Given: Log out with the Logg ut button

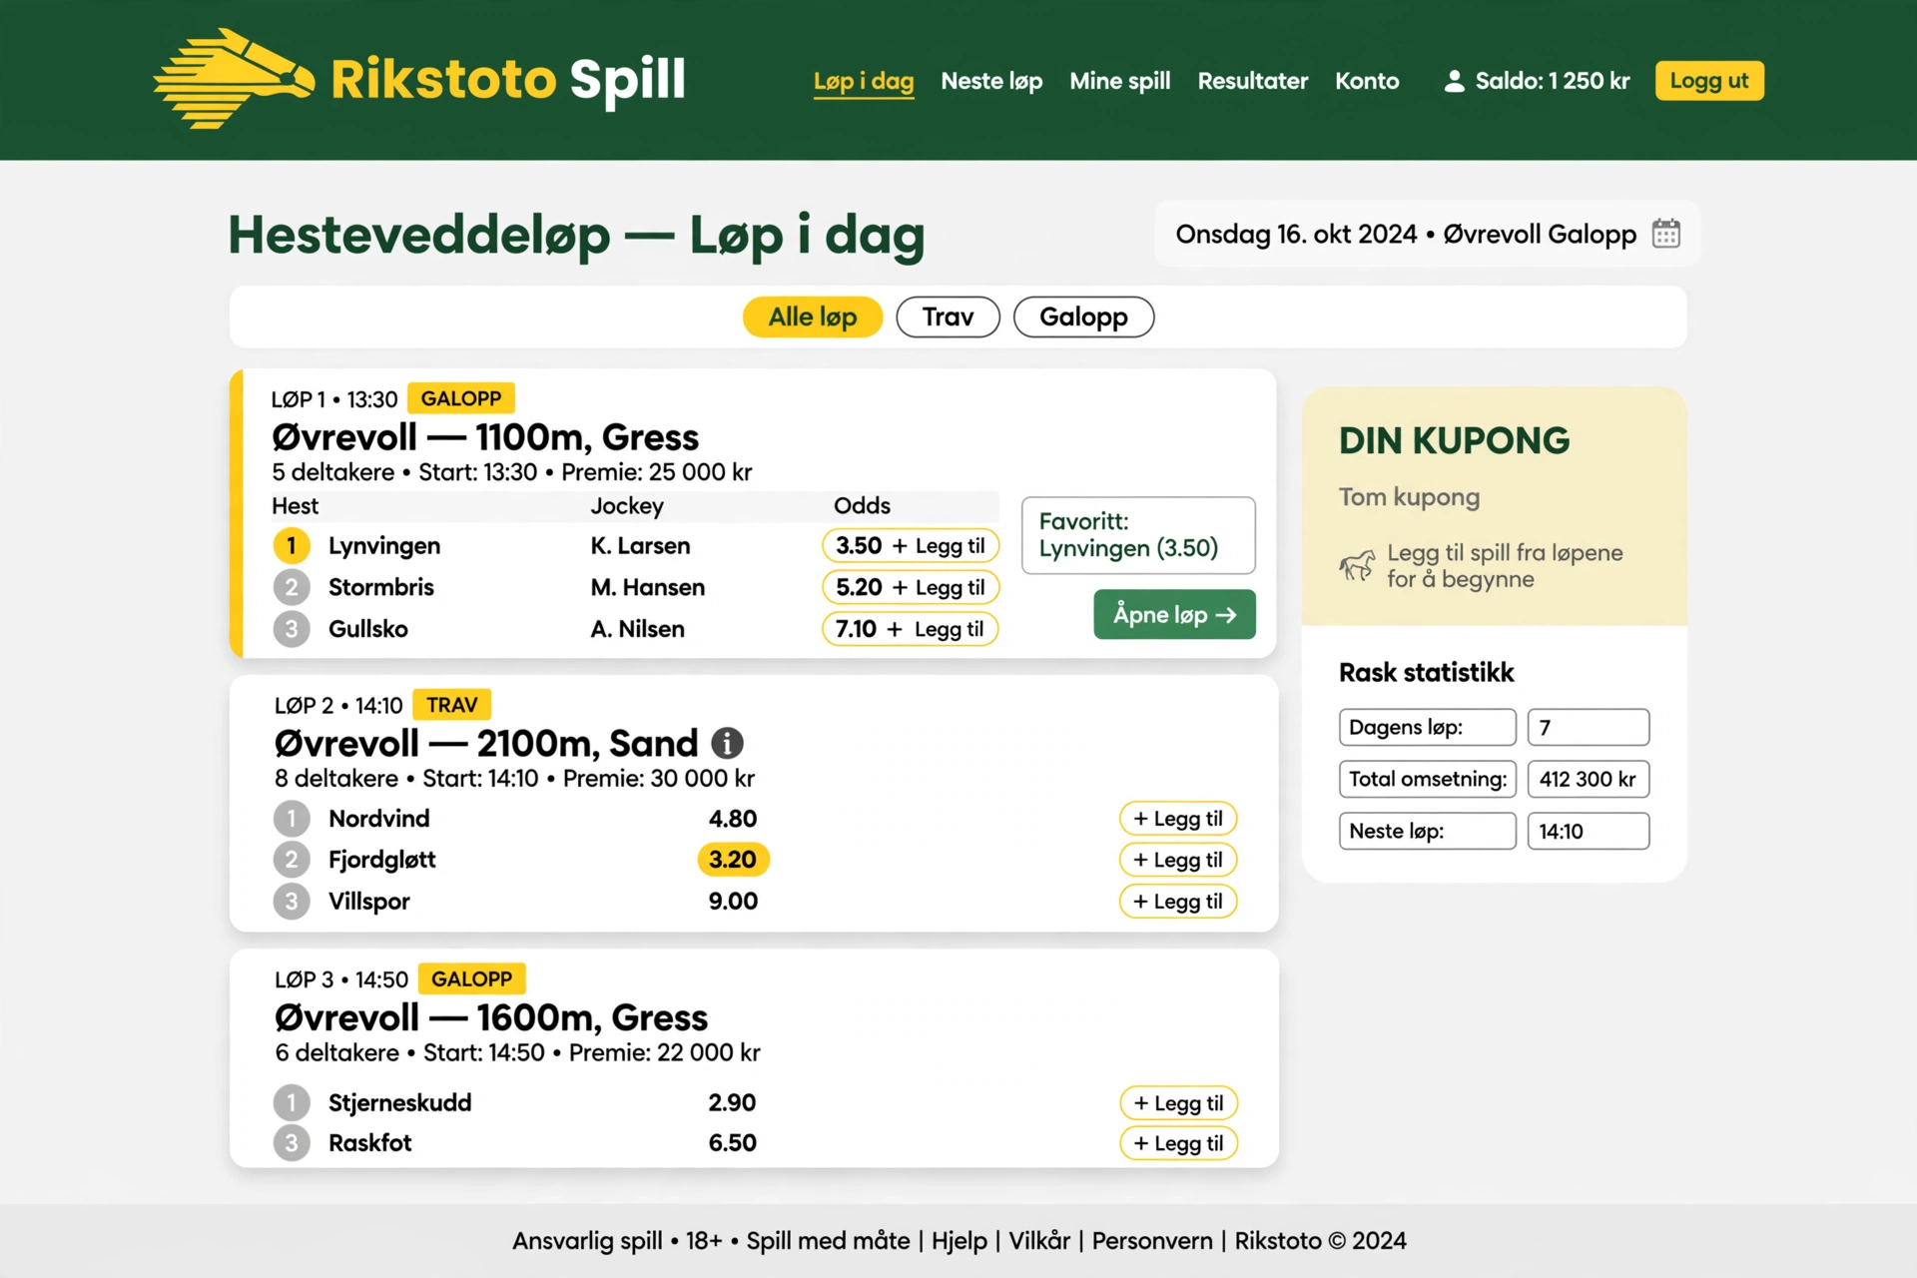Looking at the screenshot, I should (1709, 81).
